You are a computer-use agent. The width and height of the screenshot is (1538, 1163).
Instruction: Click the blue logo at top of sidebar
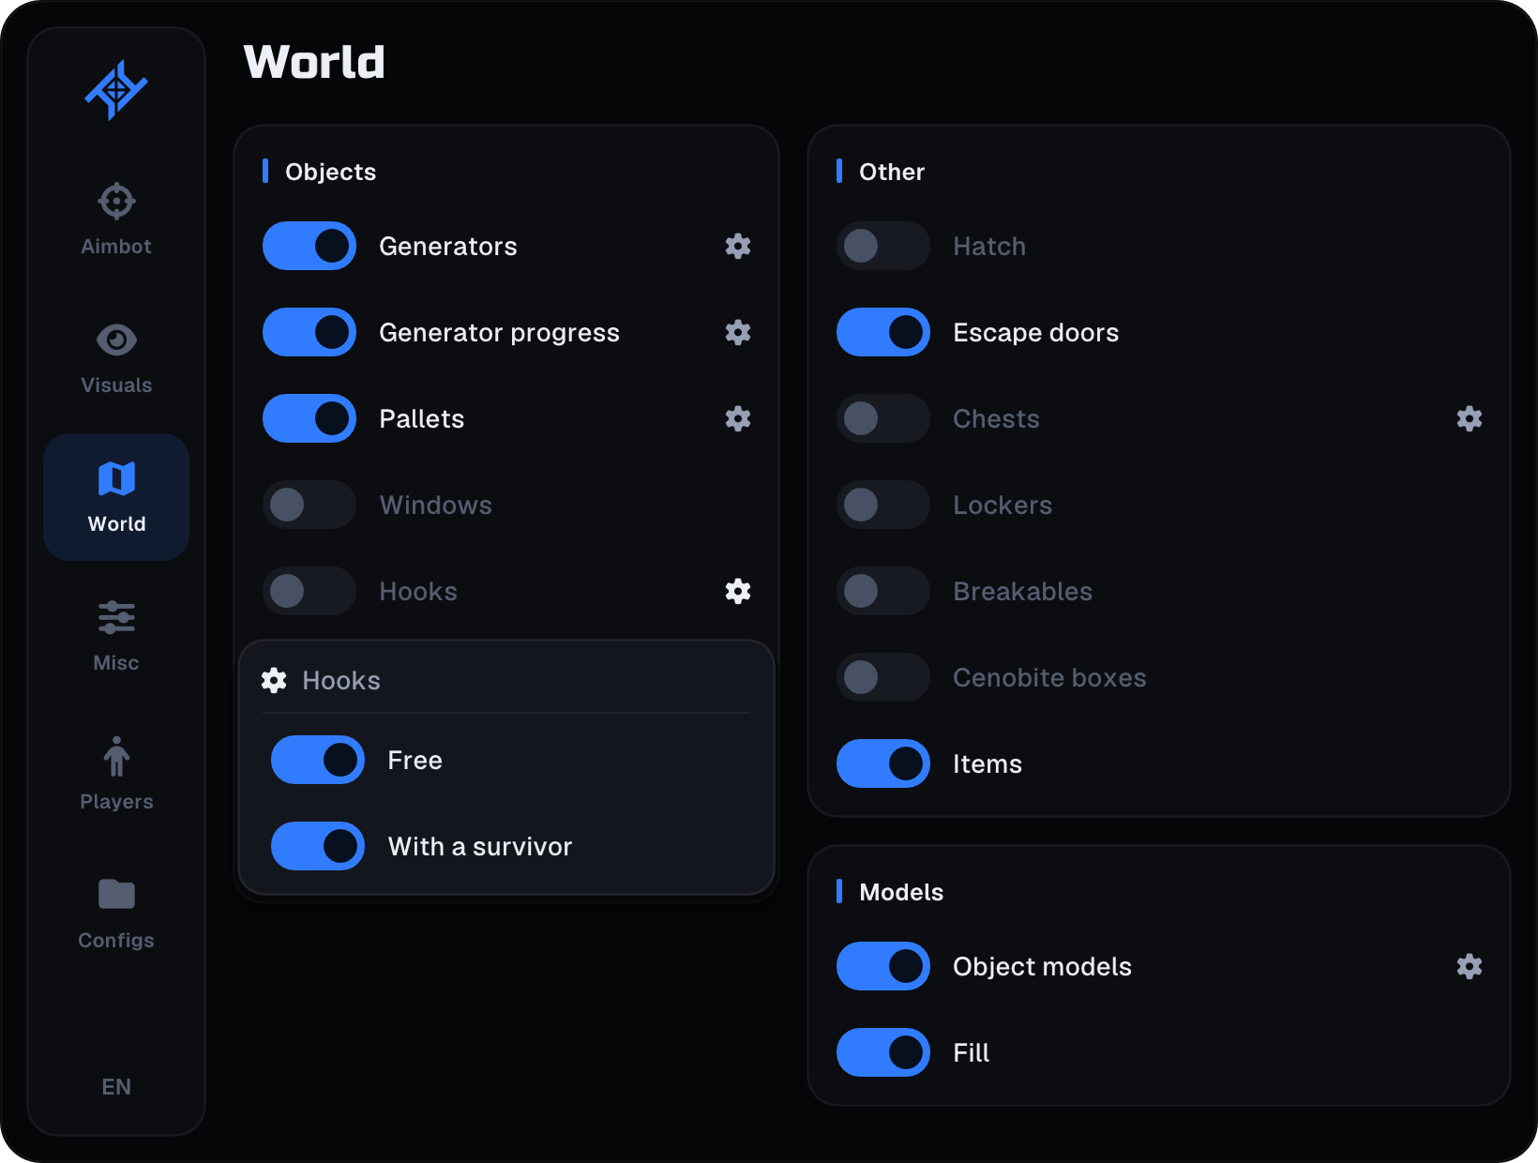(x=116, y=90)
